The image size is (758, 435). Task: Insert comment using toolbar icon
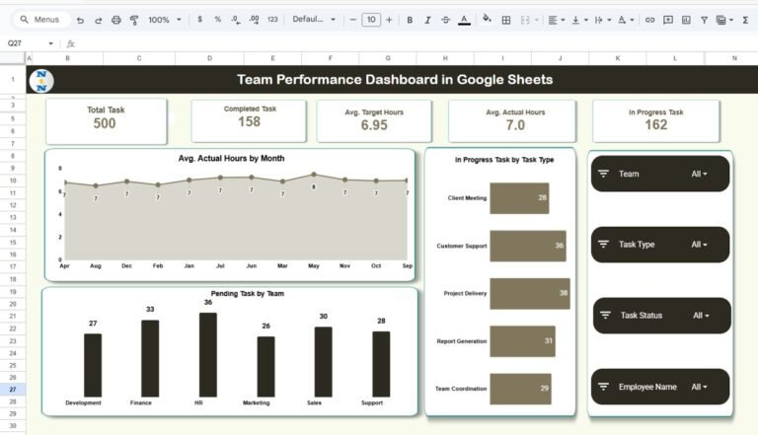pyautogui.click(x=668, y=20)
